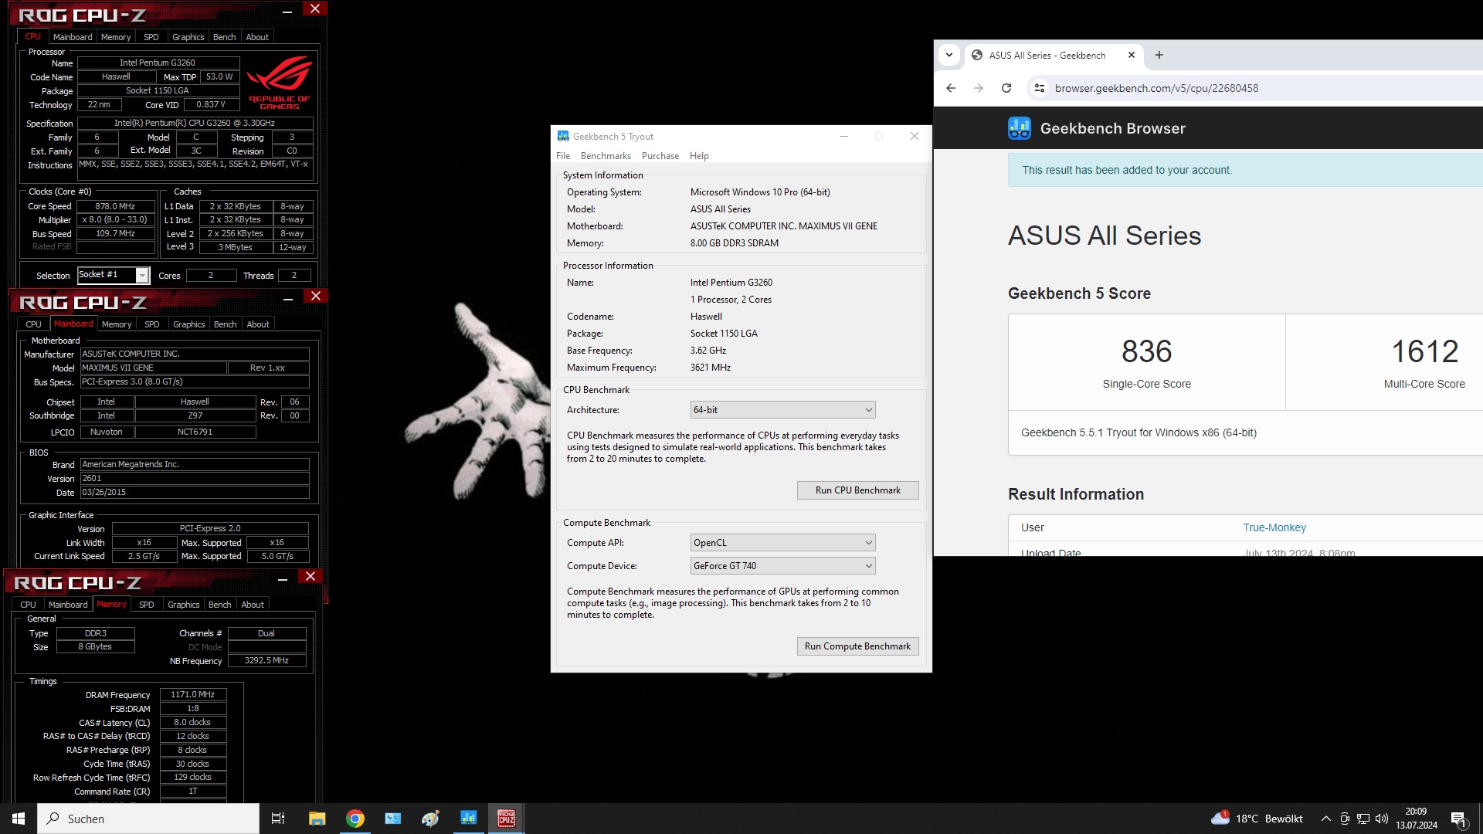Close the Geekbench 5 Tryout window
The image size is (1483, 834).
point(915,137)
